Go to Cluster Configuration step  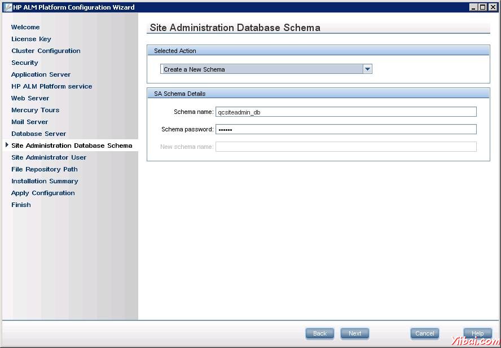[46, 51]
